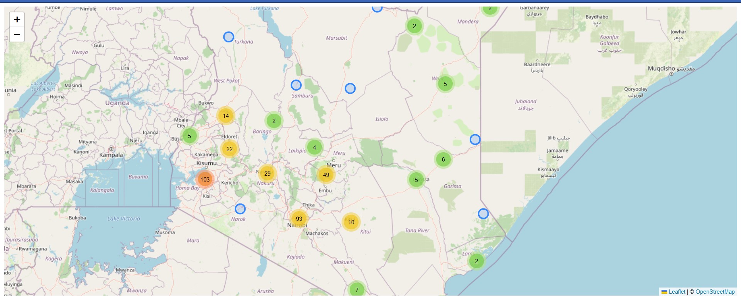Click the Uganda country label
The image size is (741, 296).
(117, 103)
